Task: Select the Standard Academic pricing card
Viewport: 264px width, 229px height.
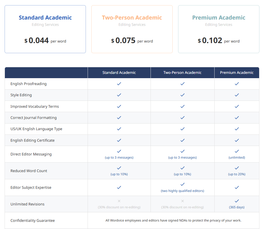Action: click(45, 29)
